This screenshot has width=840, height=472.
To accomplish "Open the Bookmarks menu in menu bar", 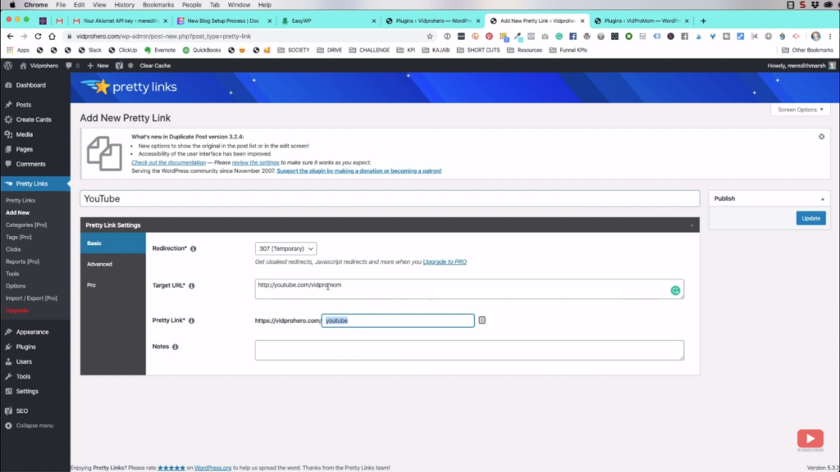I will point(158,5).
